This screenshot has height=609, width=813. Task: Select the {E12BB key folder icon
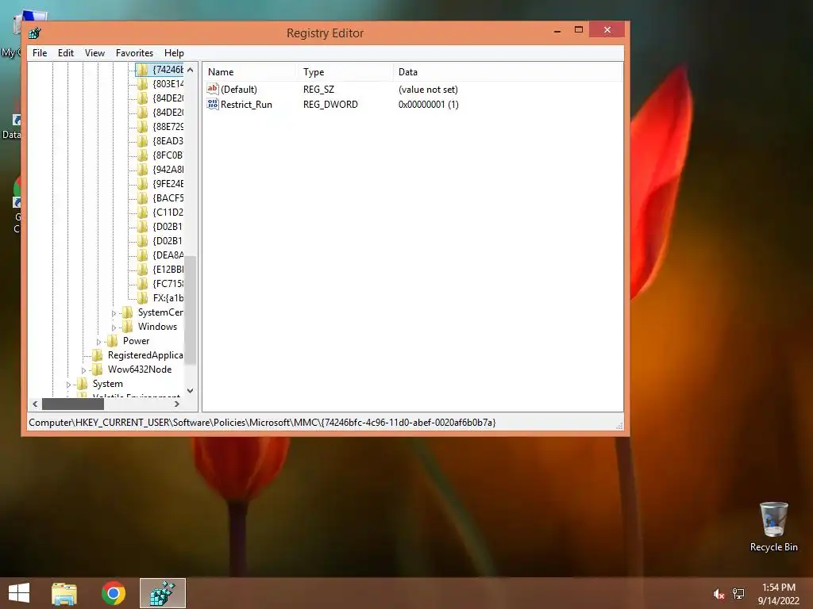click(143, 270)
